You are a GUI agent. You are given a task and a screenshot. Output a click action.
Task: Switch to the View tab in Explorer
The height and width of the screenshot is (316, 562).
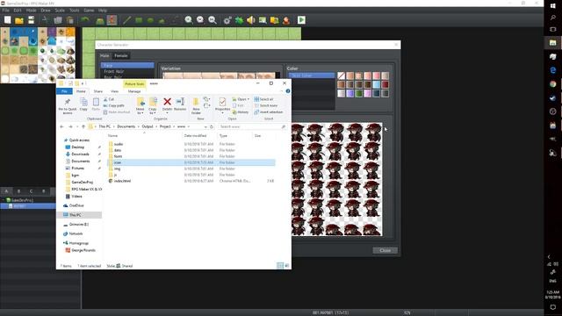(114, 91)
